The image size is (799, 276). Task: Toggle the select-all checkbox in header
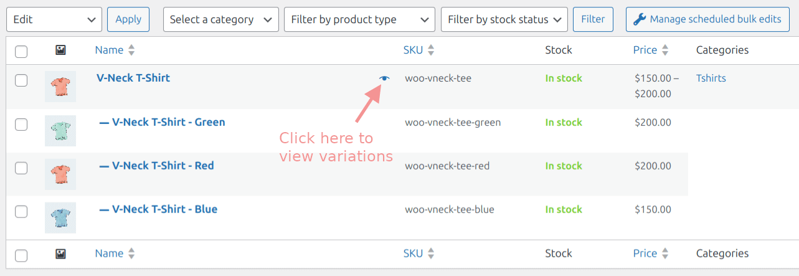(21, 52)
